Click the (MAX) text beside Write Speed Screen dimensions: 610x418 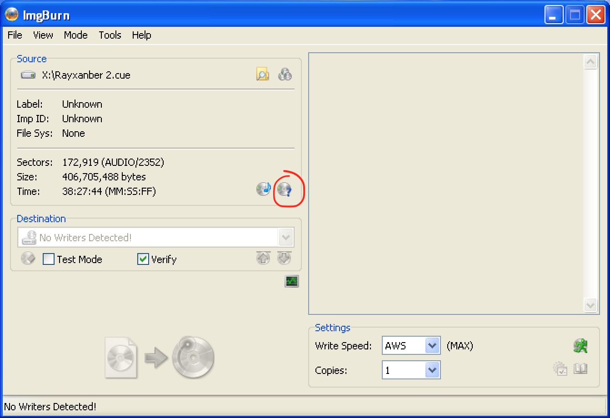pyautogui.click(x=460, y=346)
